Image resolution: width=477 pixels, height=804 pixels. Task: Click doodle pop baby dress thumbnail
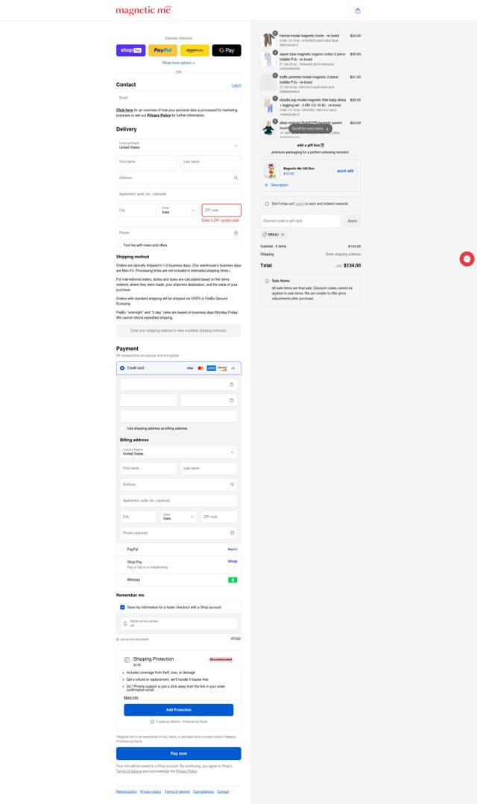tap(268, 105)
